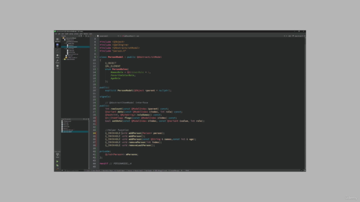The height and width of the screenshot is (202, 360).
Task: Split the Open Documents panel
Action: pyautogui.click(x=86, y=119)
